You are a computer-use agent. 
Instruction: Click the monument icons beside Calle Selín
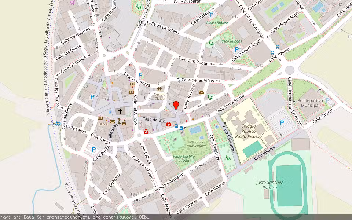click(121, 121)
